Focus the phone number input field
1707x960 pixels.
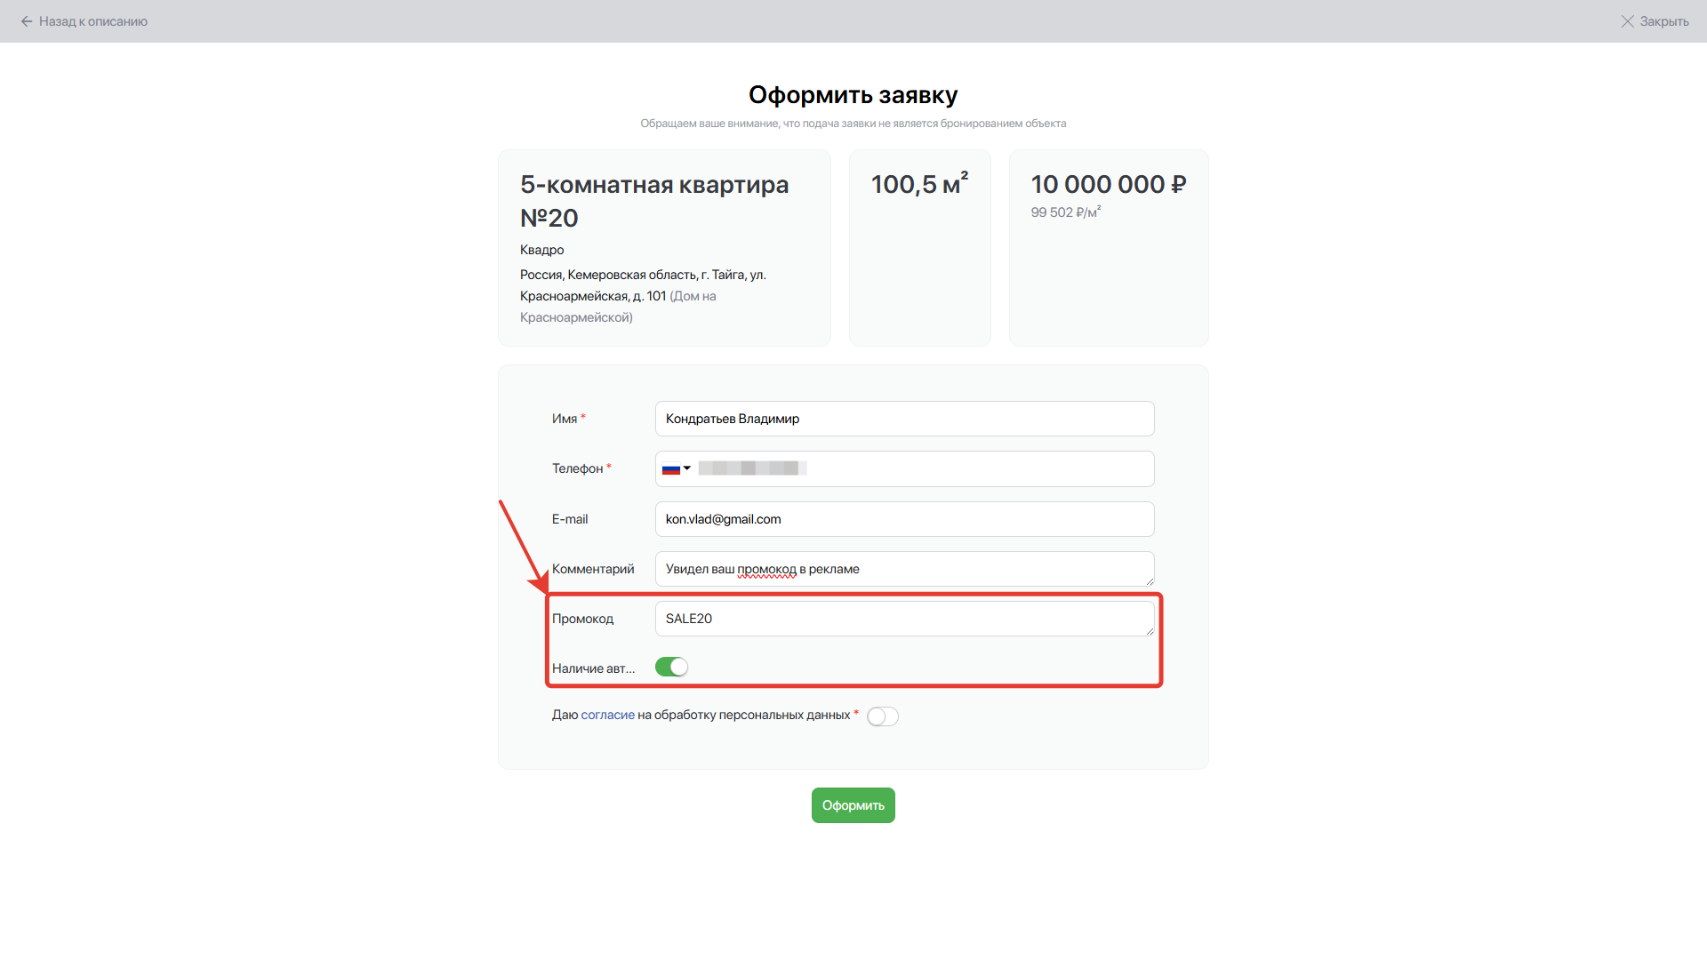[x=925, y=469]
